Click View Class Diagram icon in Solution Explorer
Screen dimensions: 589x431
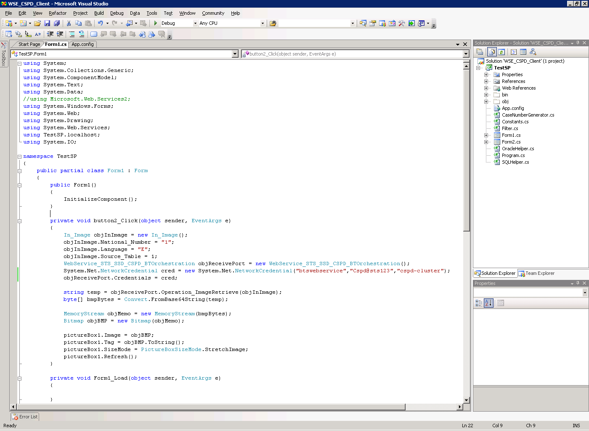pos(533,52)
